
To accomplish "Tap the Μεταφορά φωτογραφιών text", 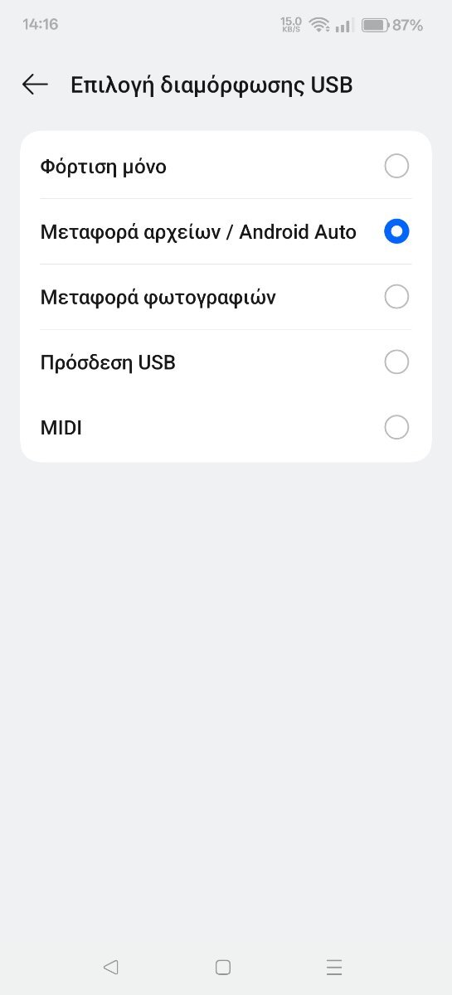I will 158,297.
